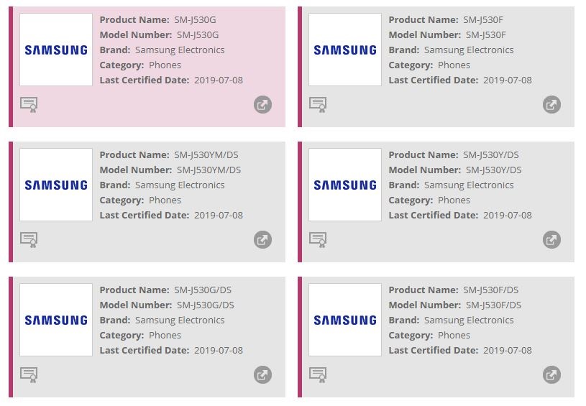Click Samsung logo thumbnail for SM-J530F
The image size is (586, 406).
point(345,50)
